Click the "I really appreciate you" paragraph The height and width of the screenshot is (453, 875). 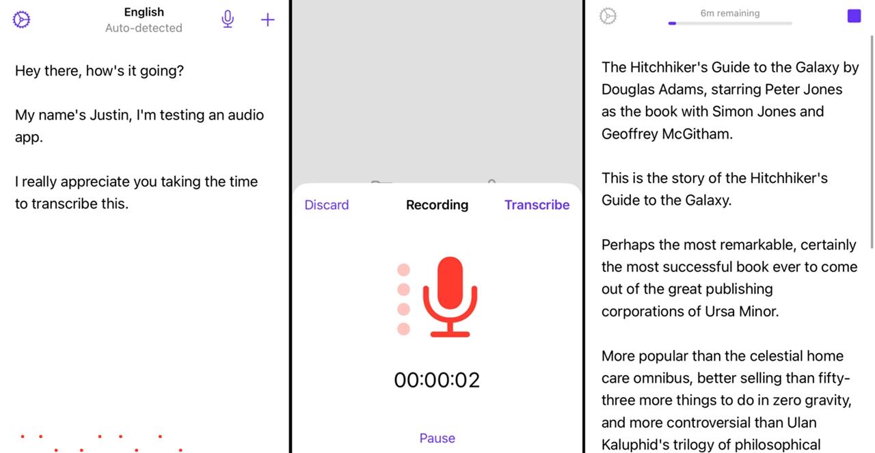click(x=137, y=193)
